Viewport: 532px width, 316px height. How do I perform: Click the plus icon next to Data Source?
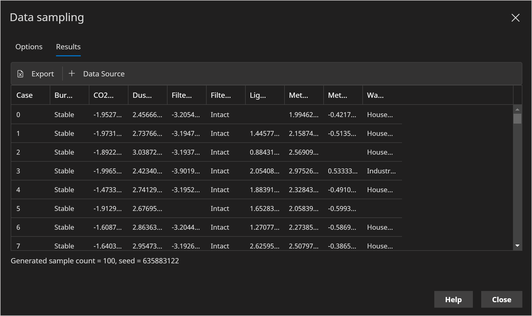71,74
